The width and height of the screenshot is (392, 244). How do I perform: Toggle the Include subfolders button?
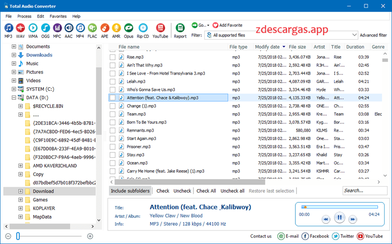[x=130, y=191]
